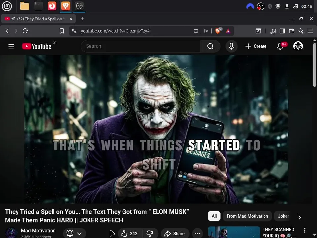Click the address bar URL

tap(115, 31)
